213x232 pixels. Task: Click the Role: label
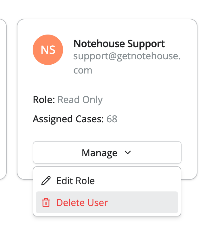[x=44, y=100]
